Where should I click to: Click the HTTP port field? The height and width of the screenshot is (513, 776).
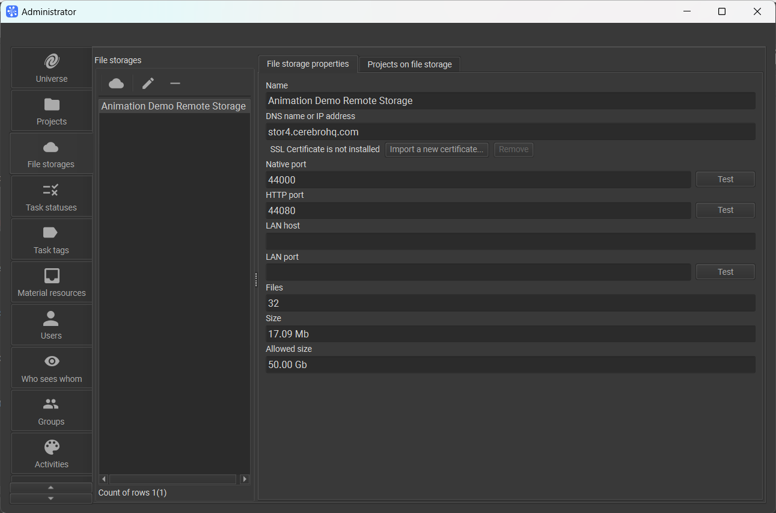coord(478,210)
